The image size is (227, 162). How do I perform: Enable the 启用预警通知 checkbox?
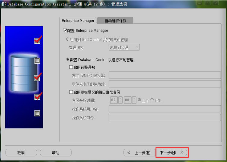(x=71, y=67)
